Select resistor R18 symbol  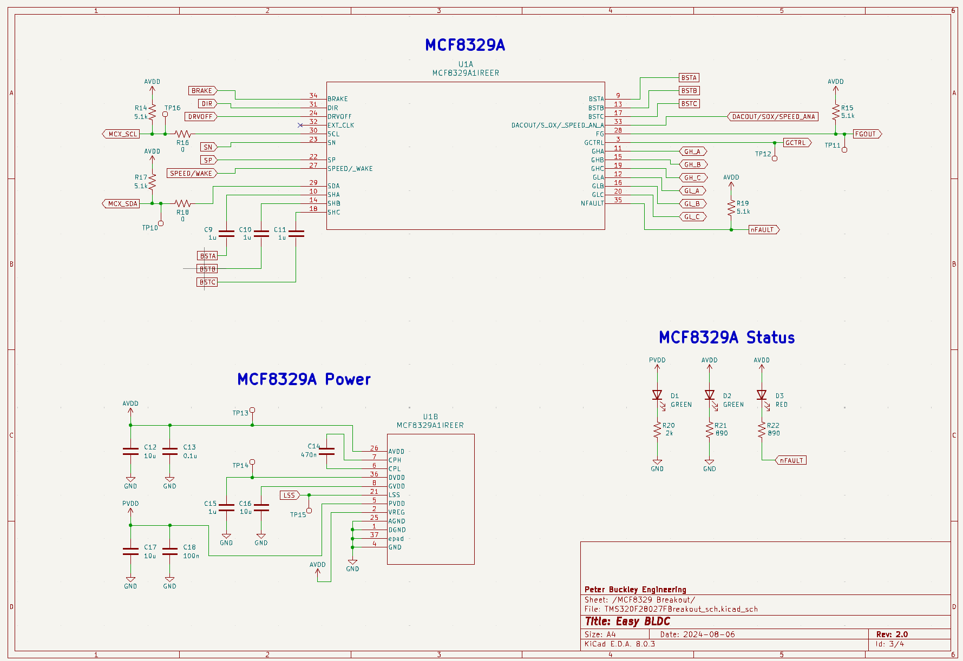click(x=182, y=203)
